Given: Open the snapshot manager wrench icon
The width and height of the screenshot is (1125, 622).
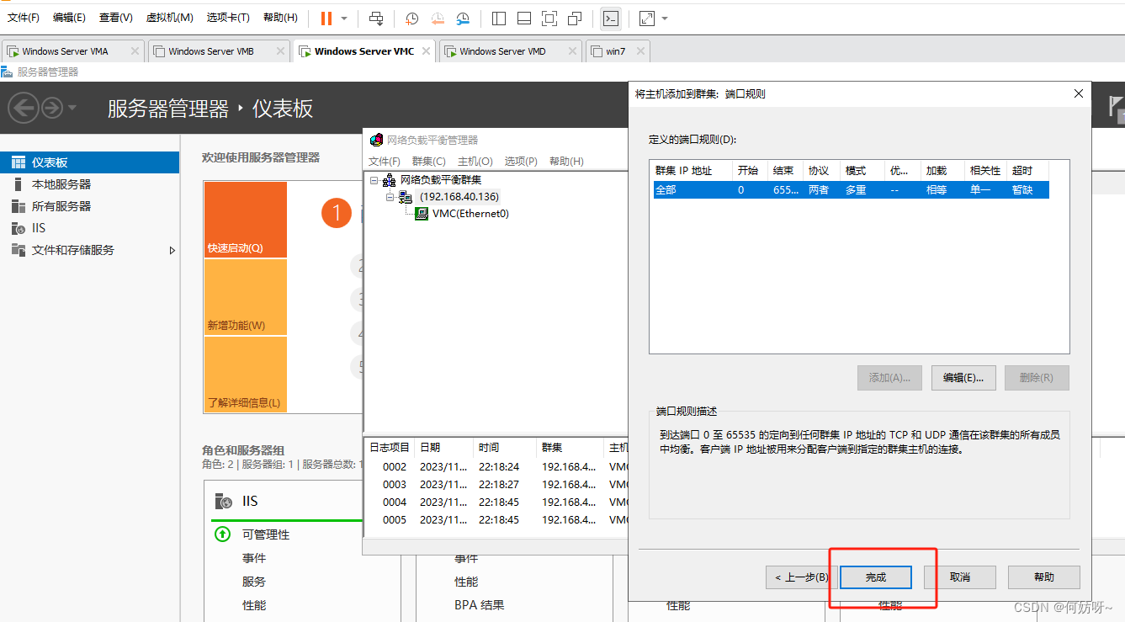Looking at the screenshot, I should tap(463, 18).
